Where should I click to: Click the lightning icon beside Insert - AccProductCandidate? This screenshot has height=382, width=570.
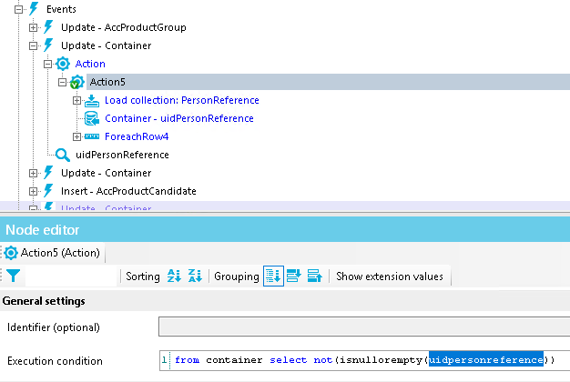(x=48, y=191)
